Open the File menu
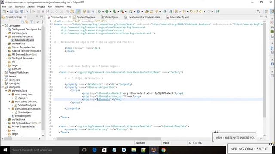The width and height of the screenshot is (275, 154). point(4,6)
